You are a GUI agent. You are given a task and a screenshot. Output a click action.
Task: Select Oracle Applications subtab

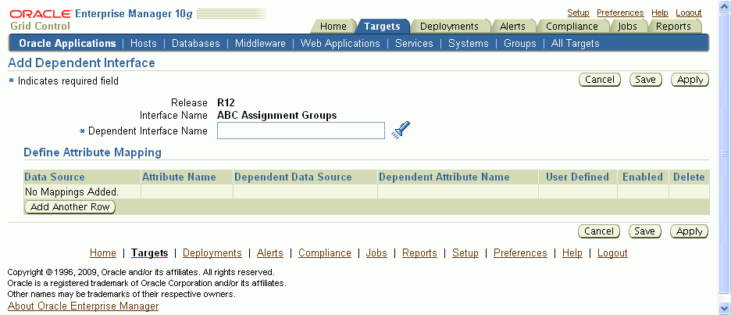67,44
